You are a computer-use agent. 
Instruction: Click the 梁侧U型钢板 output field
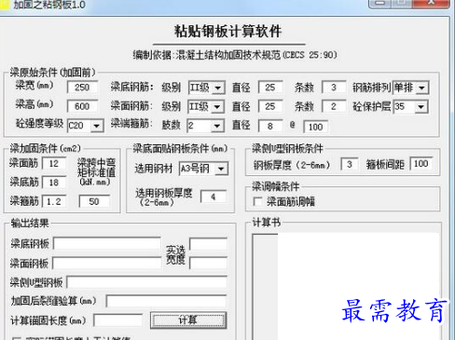[147, 282]
